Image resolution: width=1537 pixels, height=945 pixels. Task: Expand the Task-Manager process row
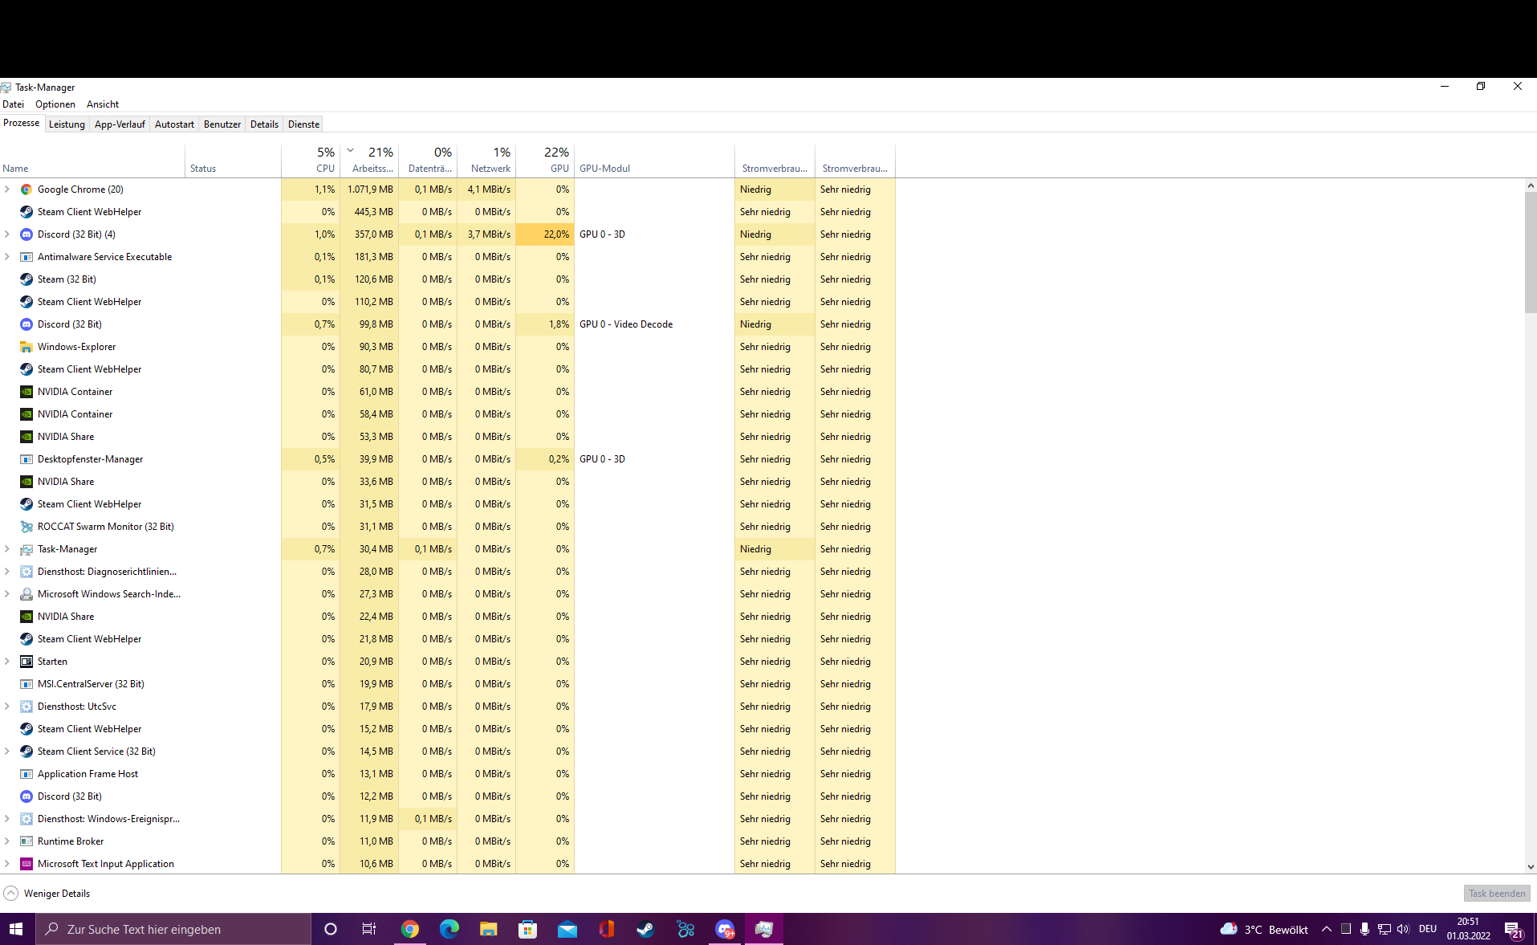tap(7, 549)
